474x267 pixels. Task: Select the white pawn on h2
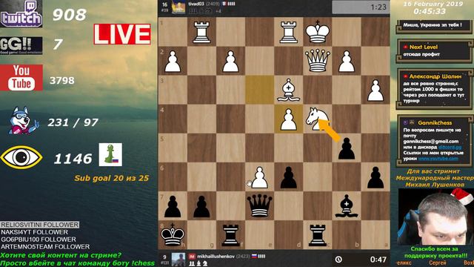click(x=173, y=61)
